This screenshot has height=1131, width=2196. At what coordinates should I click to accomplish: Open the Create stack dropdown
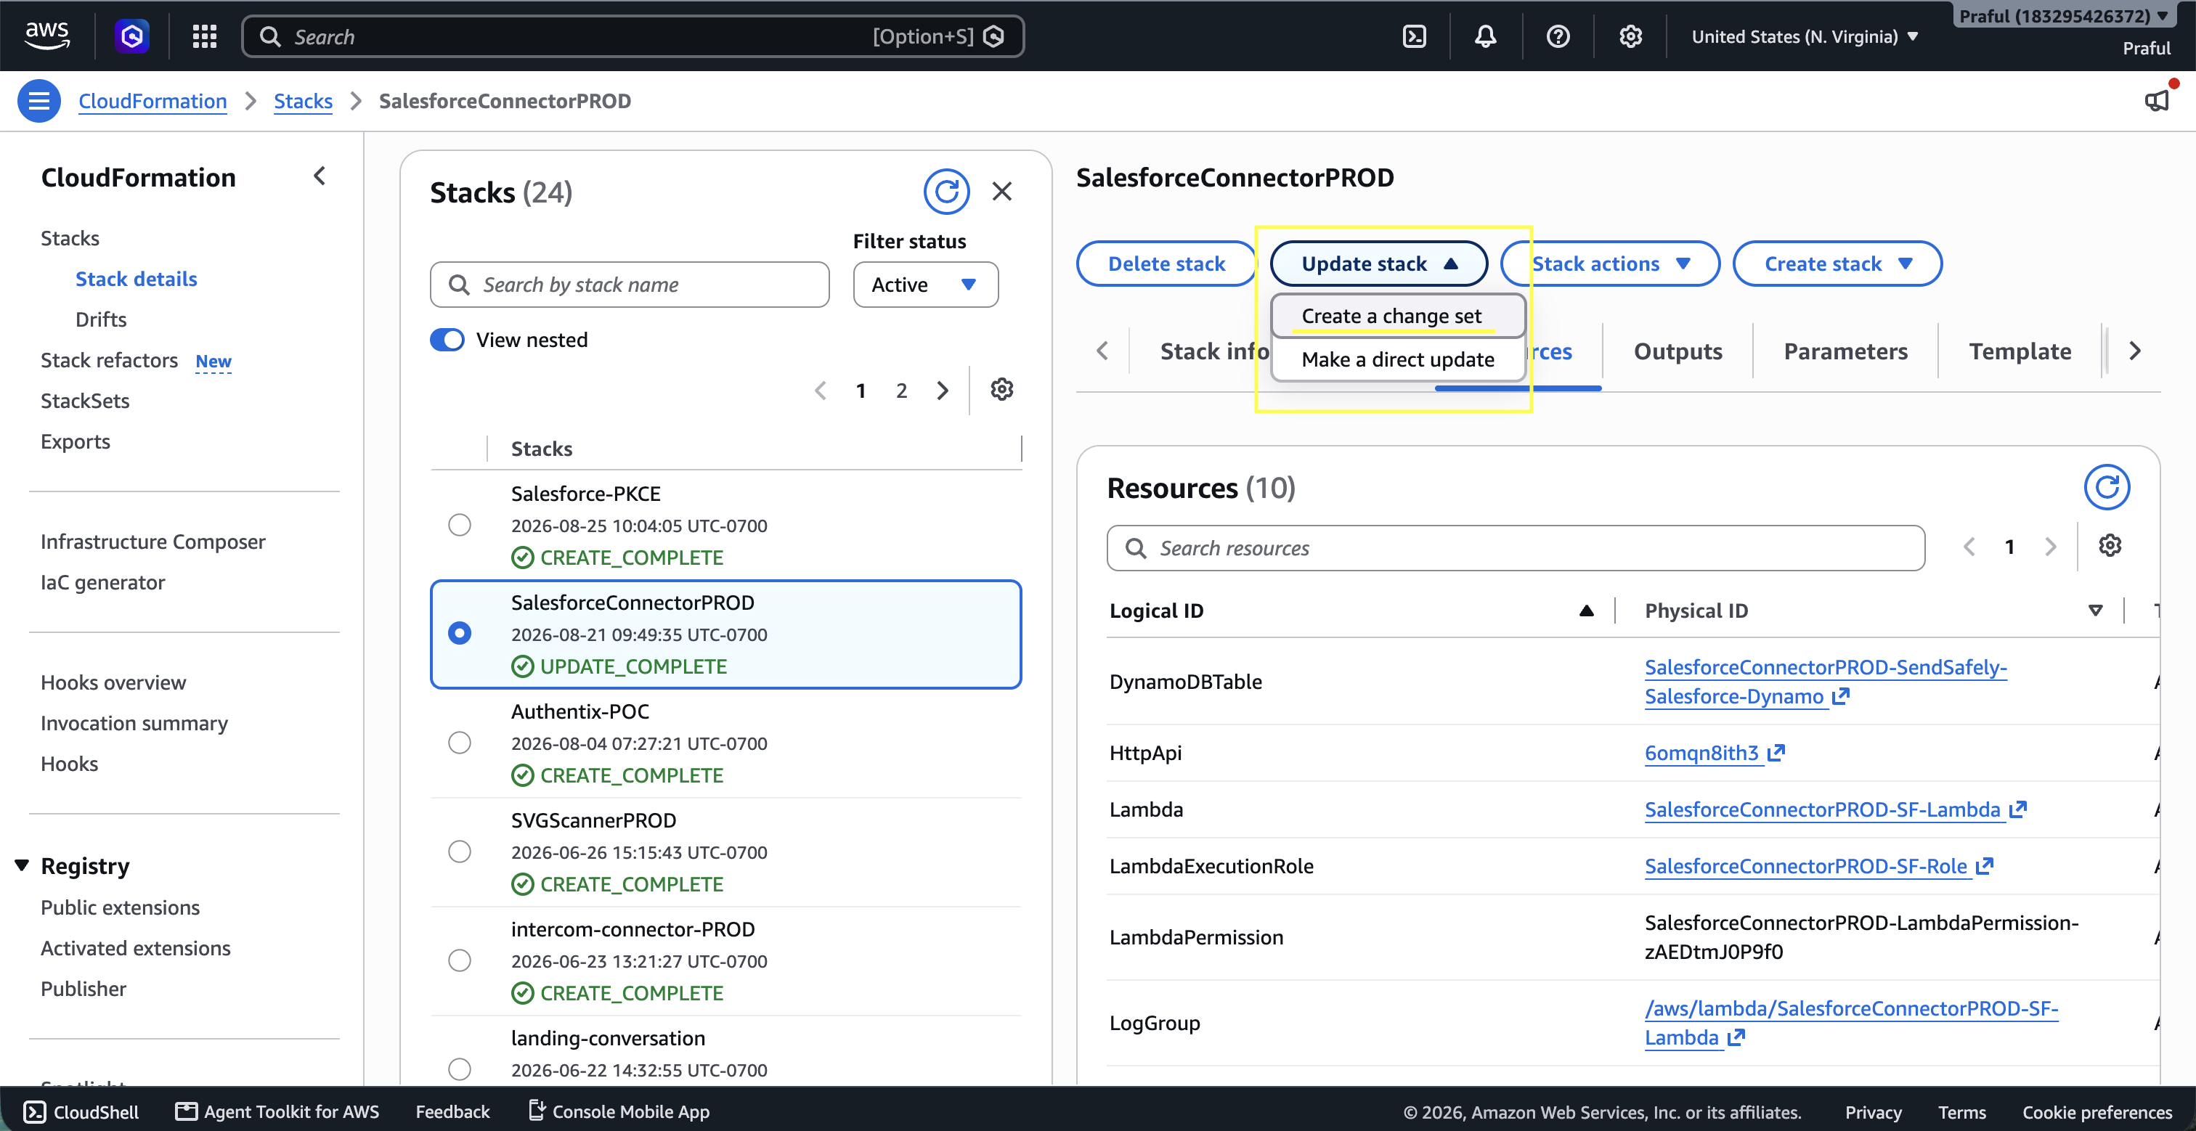pos(1837,264)
